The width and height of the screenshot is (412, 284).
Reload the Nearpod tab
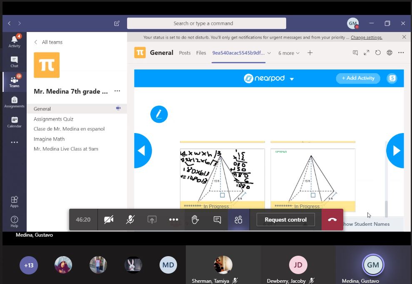coord(378,53)
